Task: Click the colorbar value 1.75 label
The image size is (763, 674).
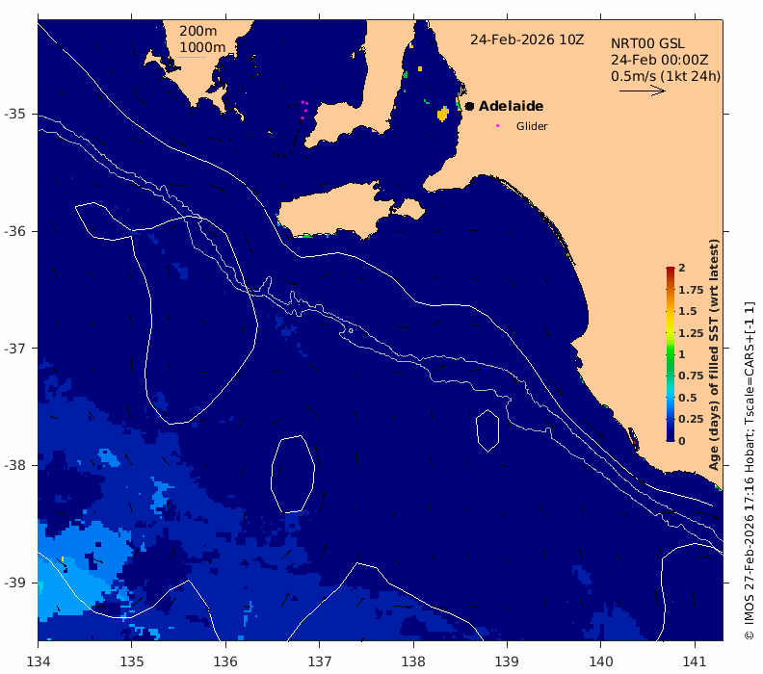Action: click(691, 290)
